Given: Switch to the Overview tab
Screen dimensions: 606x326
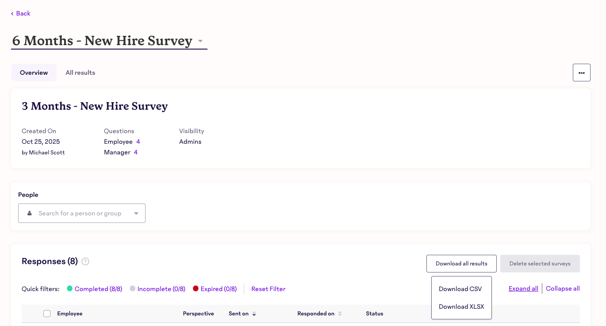Looking at the screenshot, I should (x=34, y=73).
